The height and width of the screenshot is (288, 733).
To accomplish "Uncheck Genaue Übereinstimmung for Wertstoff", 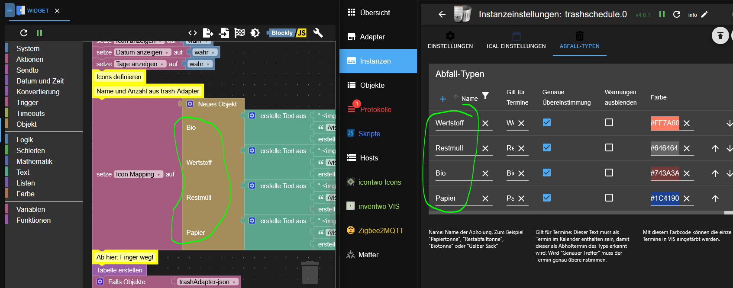I will 547,122.
